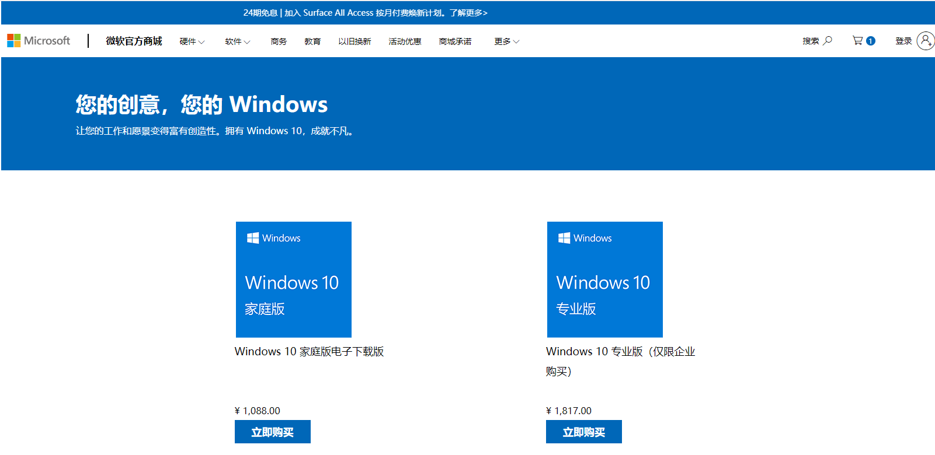Expand the 更多 more menu
935x455 pixels.
click(507, 41)
